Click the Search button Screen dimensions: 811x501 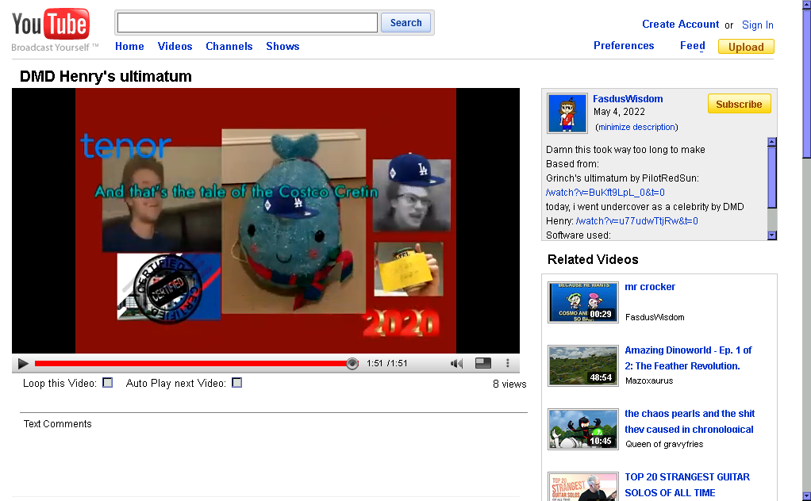[406, 23]
